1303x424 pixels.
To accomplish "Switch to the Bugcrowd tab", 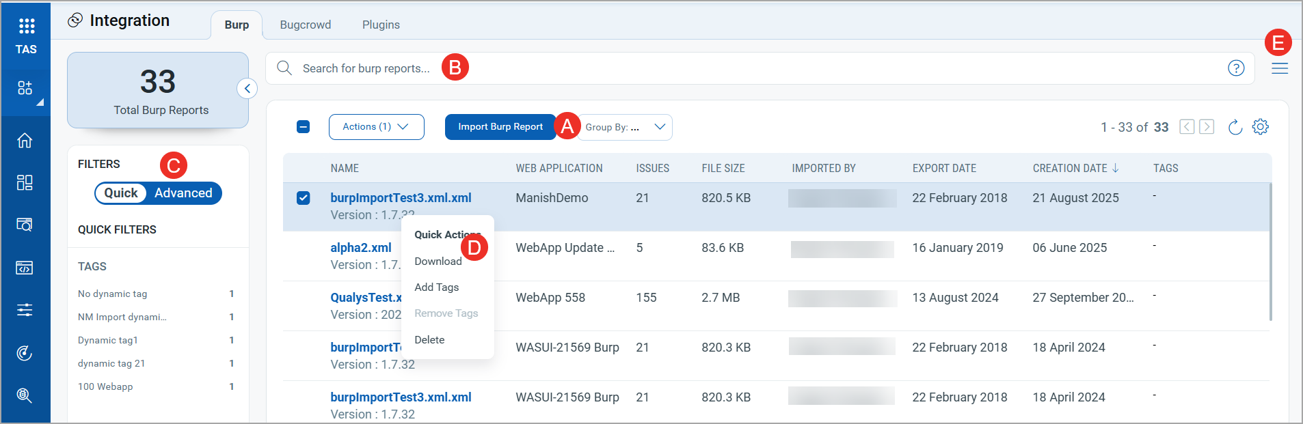I will coord(305,25).
